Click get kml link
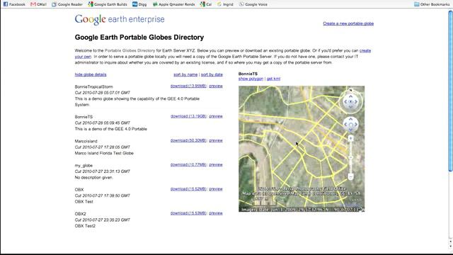 (x=273, y=79)
